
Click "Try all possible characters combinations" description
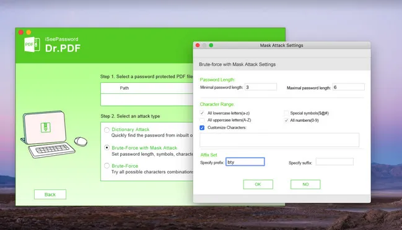coord(152,172)
